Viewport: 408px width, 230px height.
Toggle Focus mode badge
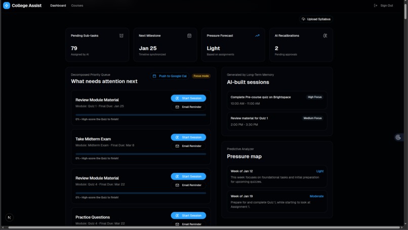coord(201,76)
